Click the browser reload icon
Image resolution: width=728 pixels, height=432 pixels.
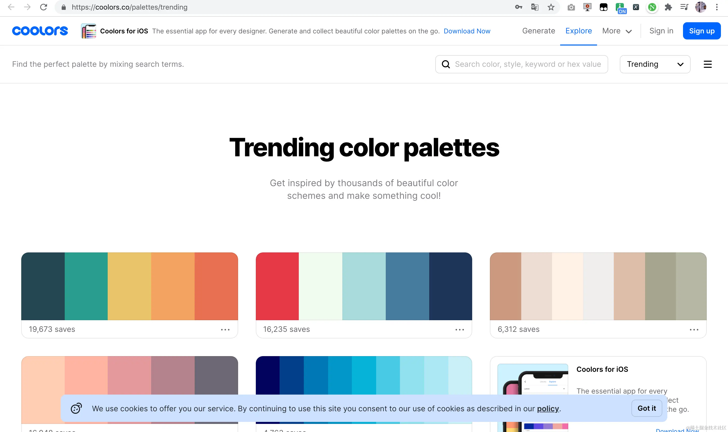(x=44, y=7)
